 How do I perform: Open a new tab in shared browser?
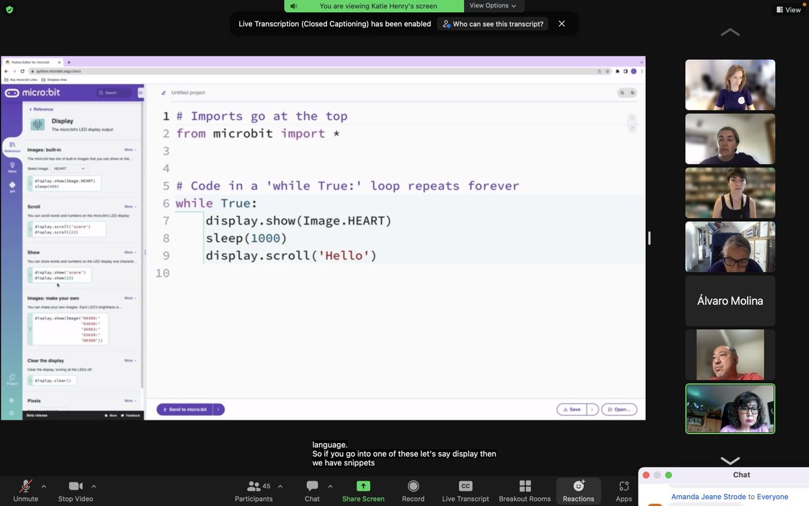(69, 62)
